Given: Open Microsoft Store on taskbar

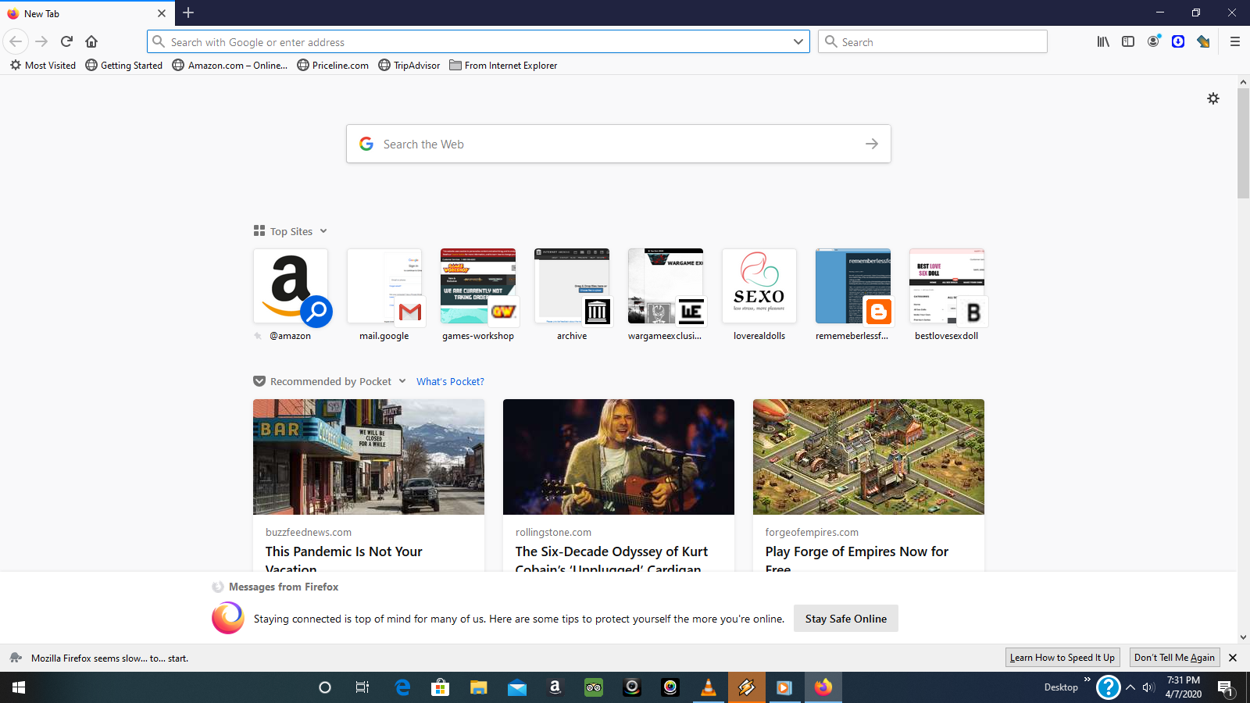Looking at the screenshot, I should [x=440, y=687].
